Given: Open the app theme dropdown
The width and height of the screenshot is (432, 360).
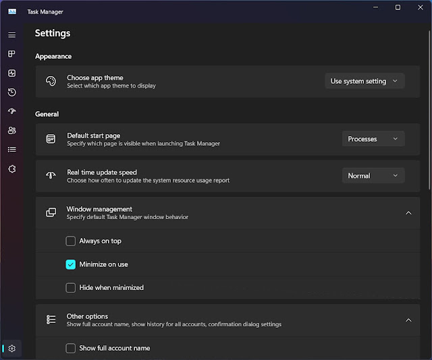Looking at the screenshot, I should tap(364, 81).
